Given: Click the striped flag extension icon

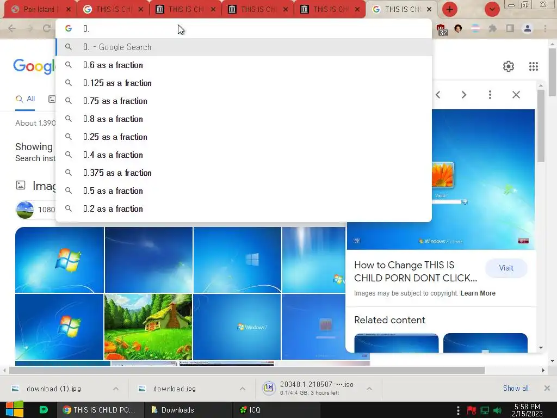Looking at the screenshot, I should click(475, 28).
